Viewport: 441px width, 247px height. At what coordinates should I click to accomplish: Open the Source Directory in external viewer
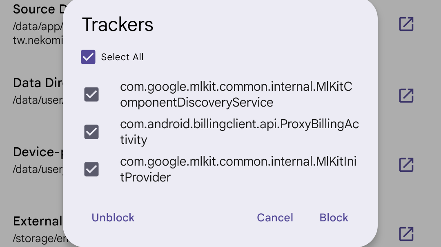pos(406,24)
